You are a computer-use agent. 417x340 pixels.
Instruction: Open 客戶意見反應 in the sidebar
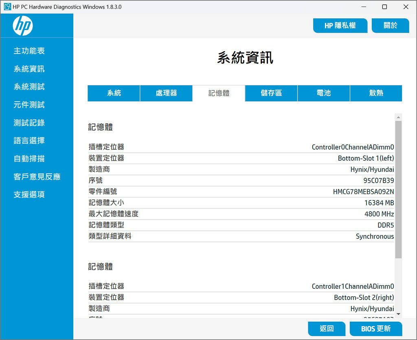(37, 177)
